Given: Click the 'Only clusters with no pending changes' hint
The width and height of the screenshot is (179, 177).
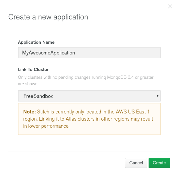Looking at the screenshot, I should pos(86,80).
